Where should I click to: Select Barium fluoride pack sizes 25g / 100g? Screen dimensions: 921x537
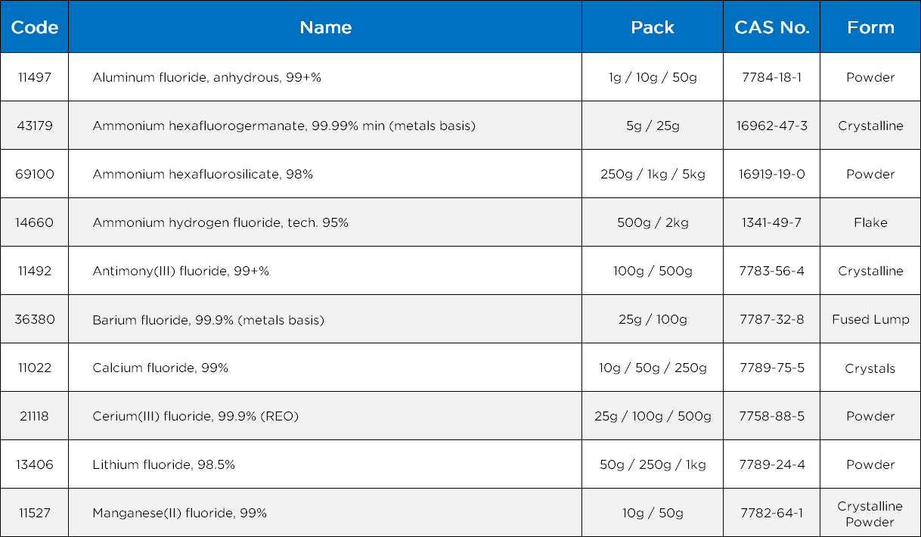click(x=653, y=319)
